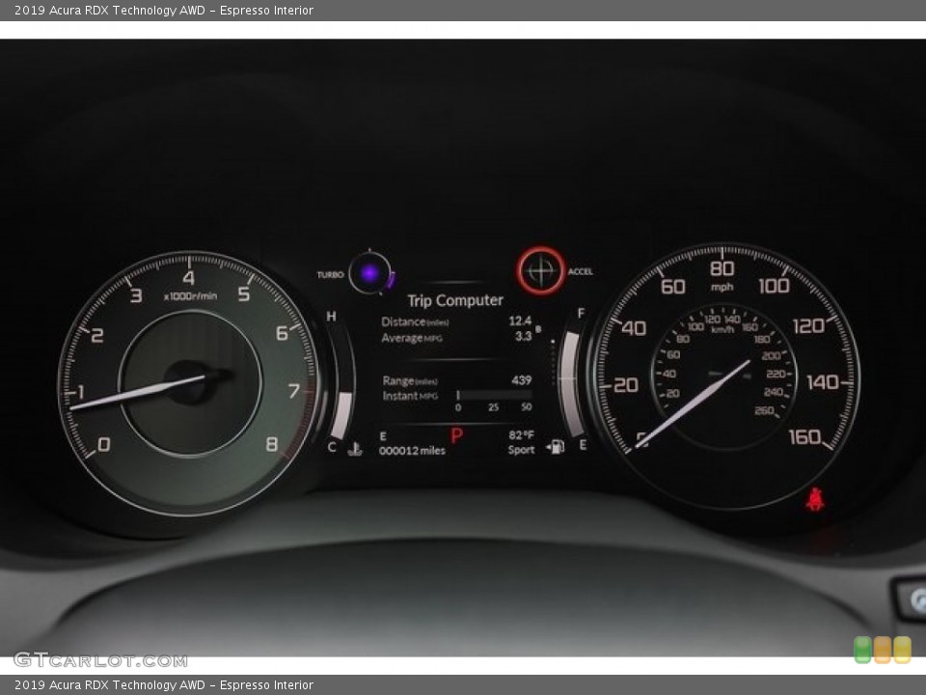The width and height of the screenshot is (926, 695).
Task: Click the Range value 439
Action: [522, 380]
